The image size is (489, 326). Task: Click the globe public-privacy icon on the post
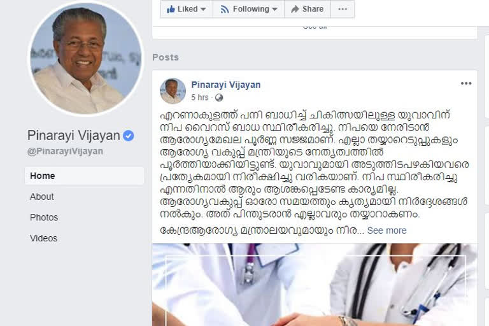(x=219, y=97)
